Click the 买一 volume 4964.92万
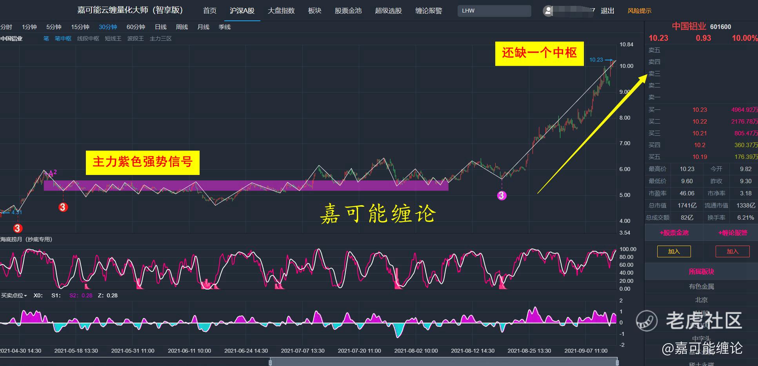 744,110
